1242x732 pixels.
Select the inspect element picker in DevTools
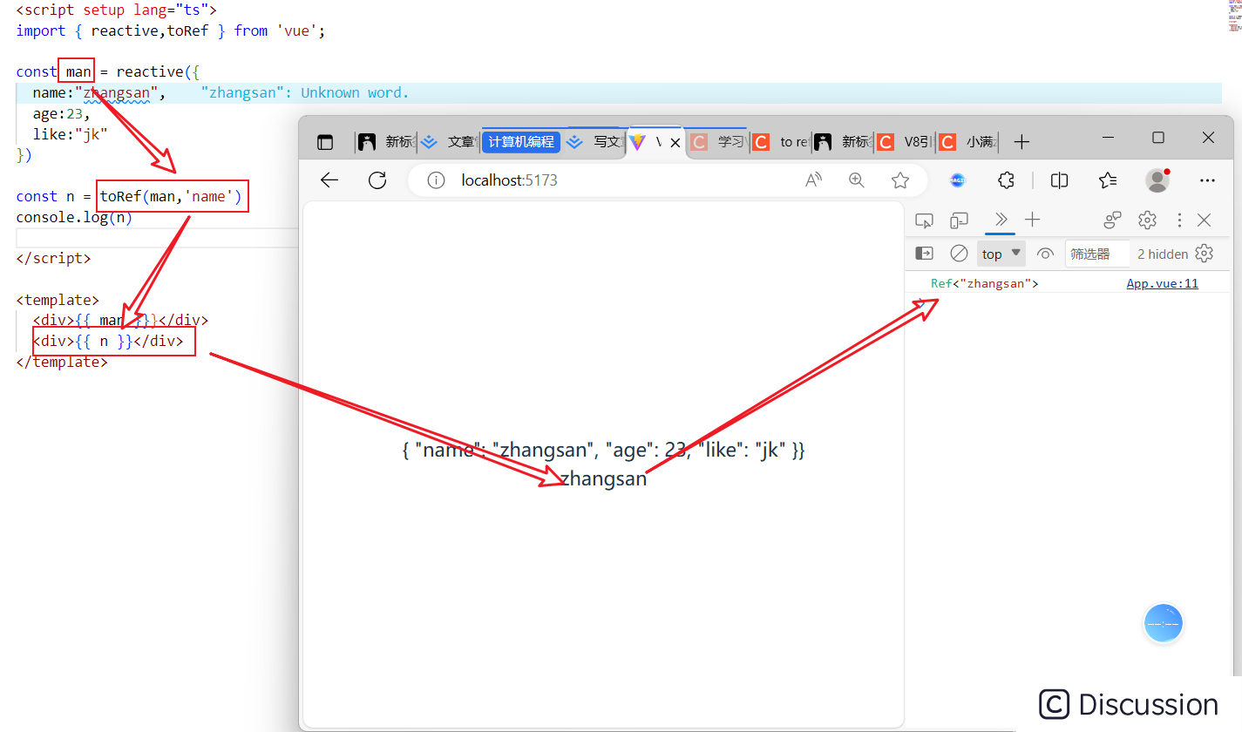coord(924,220)
